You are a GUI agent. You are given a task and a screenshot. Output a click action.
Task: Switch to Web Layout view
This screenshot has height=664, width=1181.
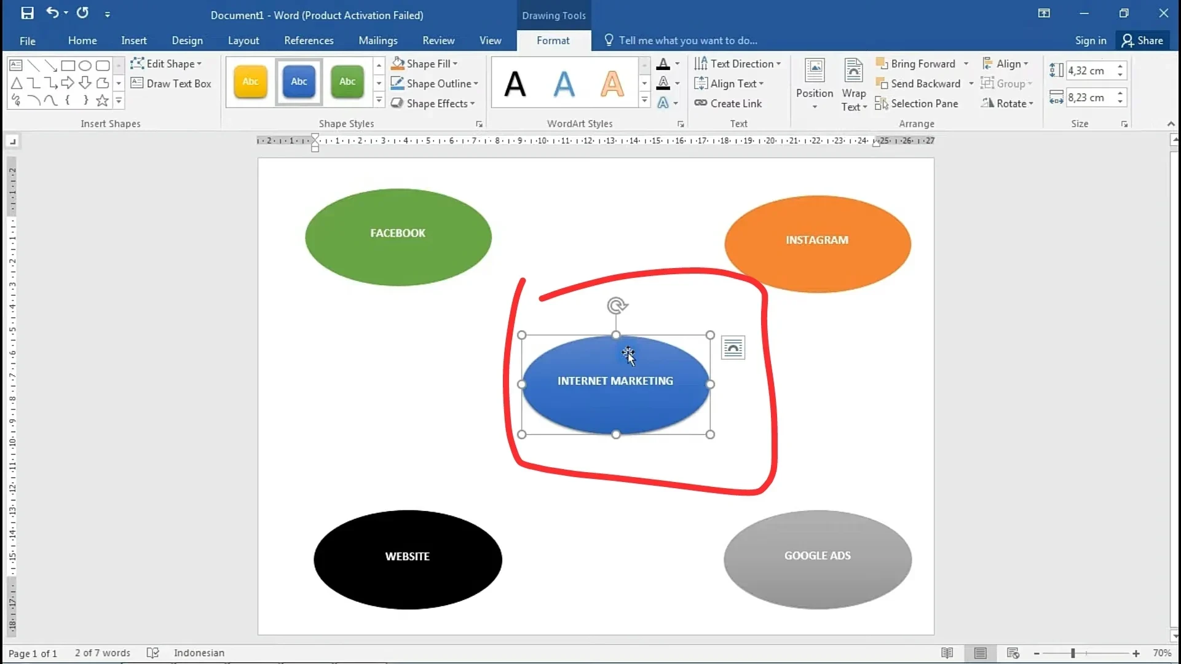(1013, 653)
